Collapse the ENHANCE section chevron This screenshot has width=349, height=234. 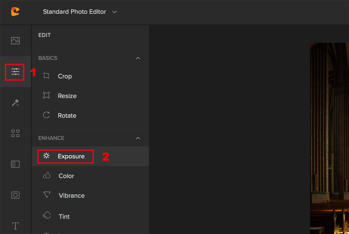[138, 138]
